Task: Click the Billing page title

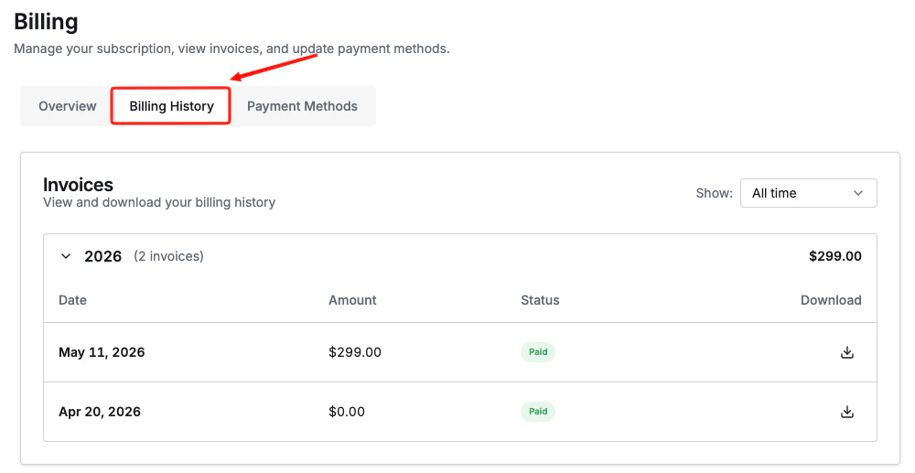Action: pos(46,22)
